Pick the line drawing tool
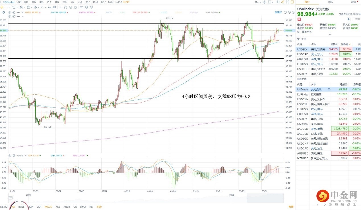Screen dimensions: 361x210 point(7,7)
